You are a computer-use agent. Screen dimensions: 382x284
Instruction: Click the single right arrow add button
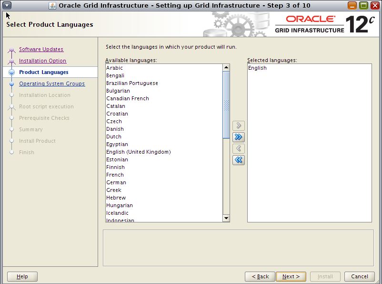[x=239, y=126]
